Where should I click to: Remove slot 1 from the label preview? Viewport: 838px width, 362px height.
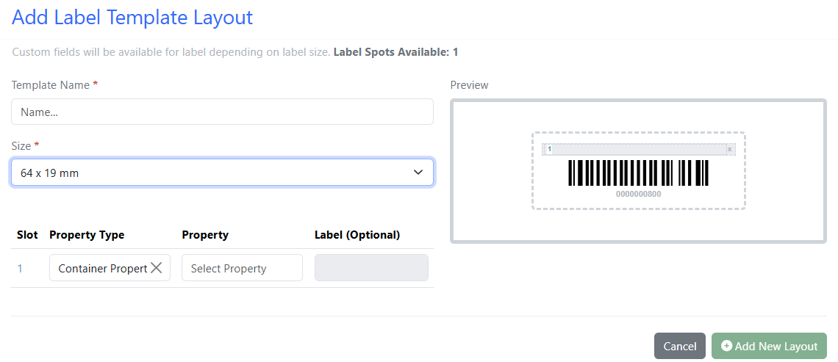[x=729, y=150]
